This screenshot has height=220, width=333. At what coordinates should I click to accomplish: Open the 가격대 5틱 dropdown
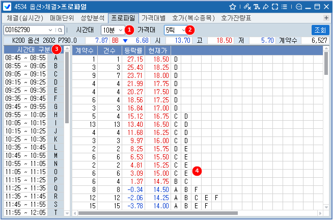click(x=176, y=30)
